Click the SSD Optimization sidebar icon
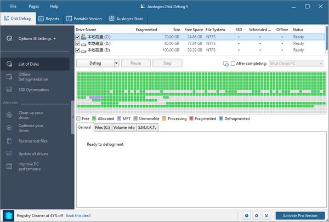 (x=9, y=89)
